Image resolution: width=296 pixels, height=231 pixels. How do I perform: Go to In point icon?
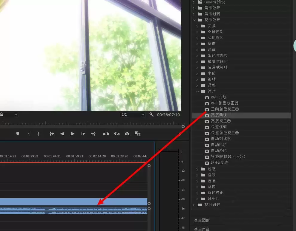[x=52, y=134]
